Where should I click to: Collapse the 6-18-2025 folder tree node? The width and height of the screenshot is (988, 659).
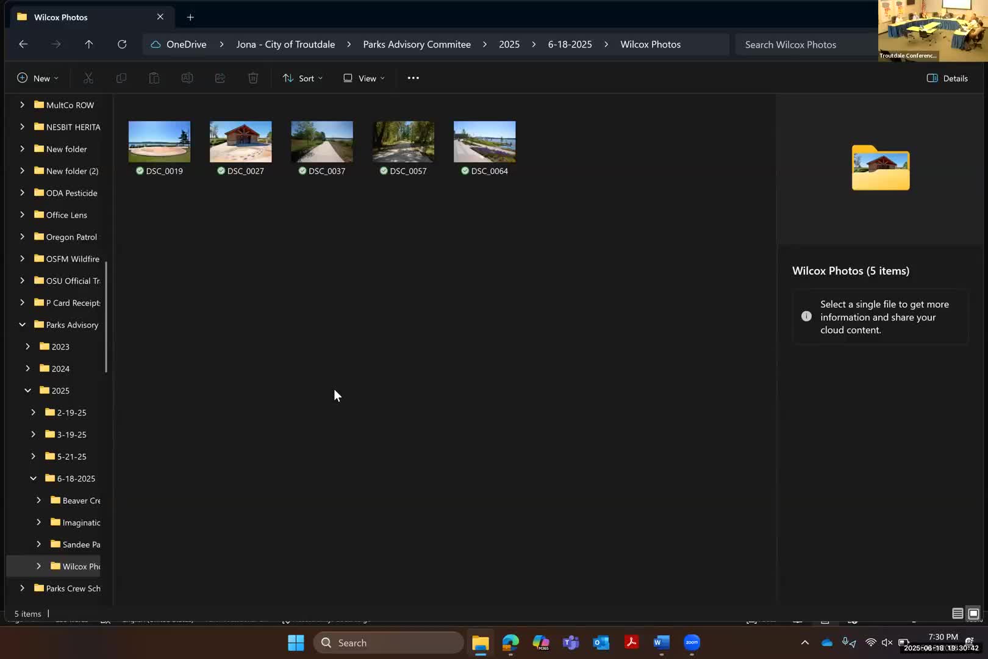[x=34, y=478]
